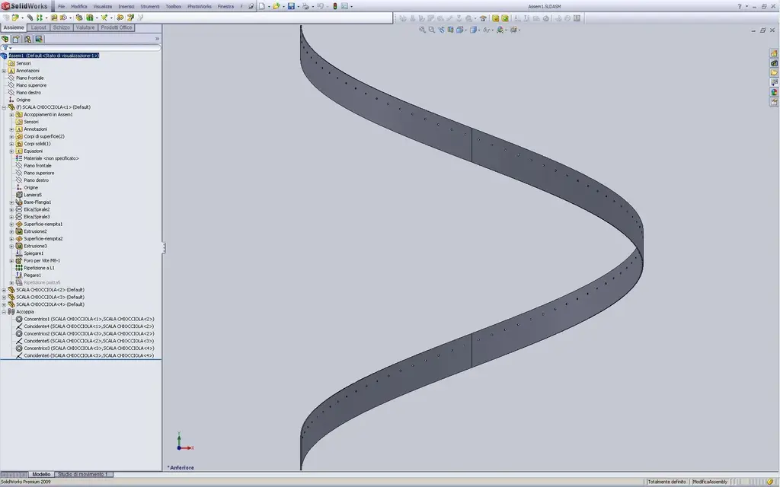Switch to the Valutare command tab
Screen dimensions: 780x487
[85, 27]
